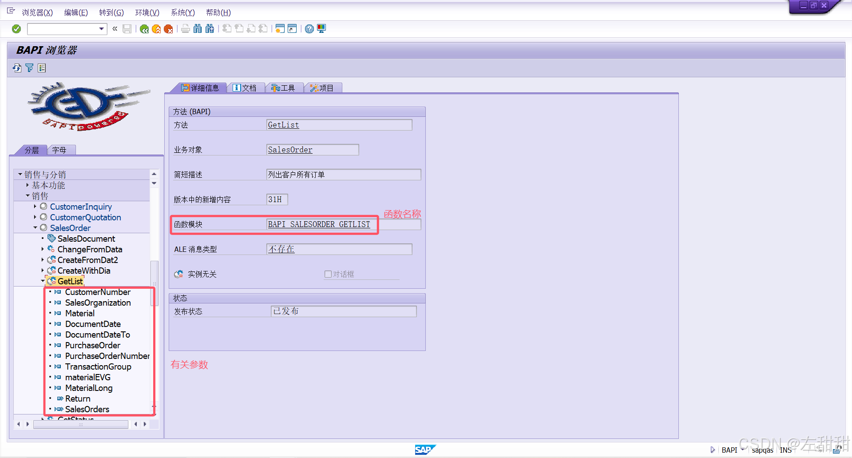The width and height of the screenshot is (852, 458).
Task: Click the tree's horizontal scrollbar track
Action: point(81,424)
